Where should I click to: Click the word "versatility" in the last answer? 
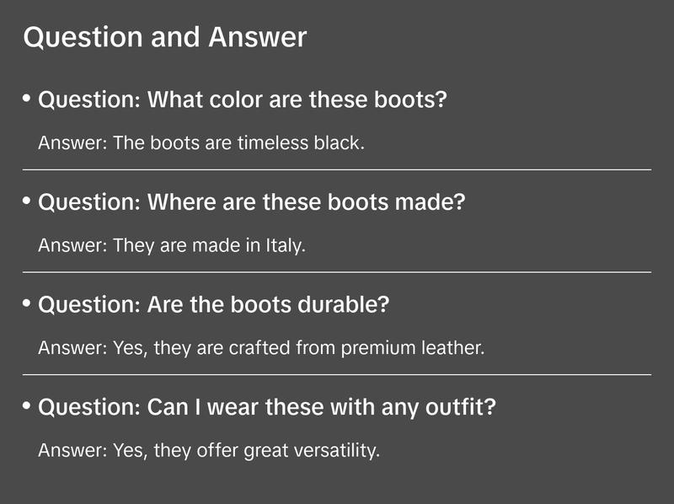[336, 450]
